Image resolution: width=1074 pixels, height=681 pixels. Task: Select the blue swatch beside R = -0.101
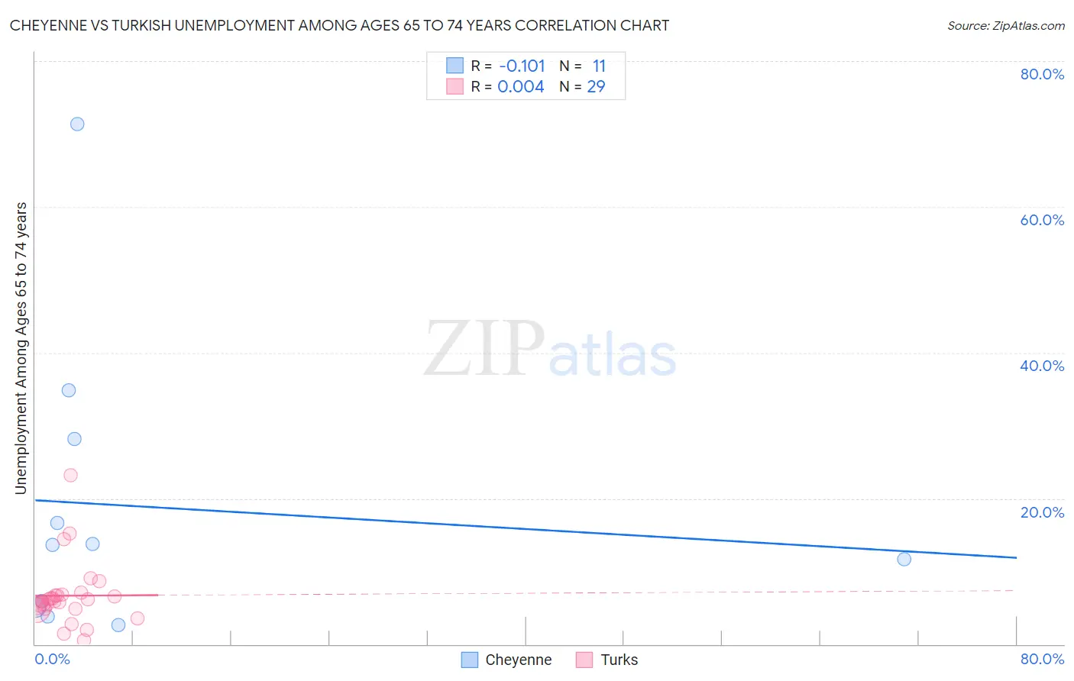455,66
